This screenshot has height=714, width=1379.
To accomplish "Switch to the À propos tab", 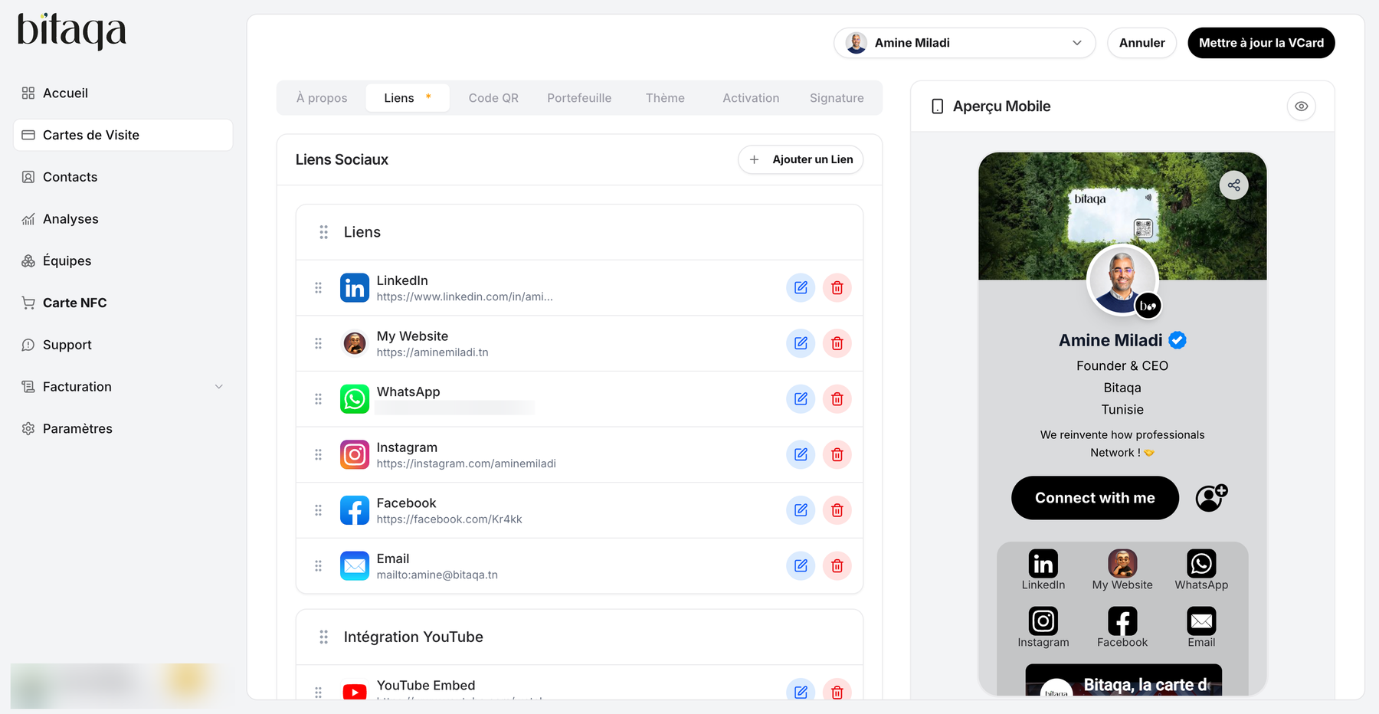I will point(322,98).
